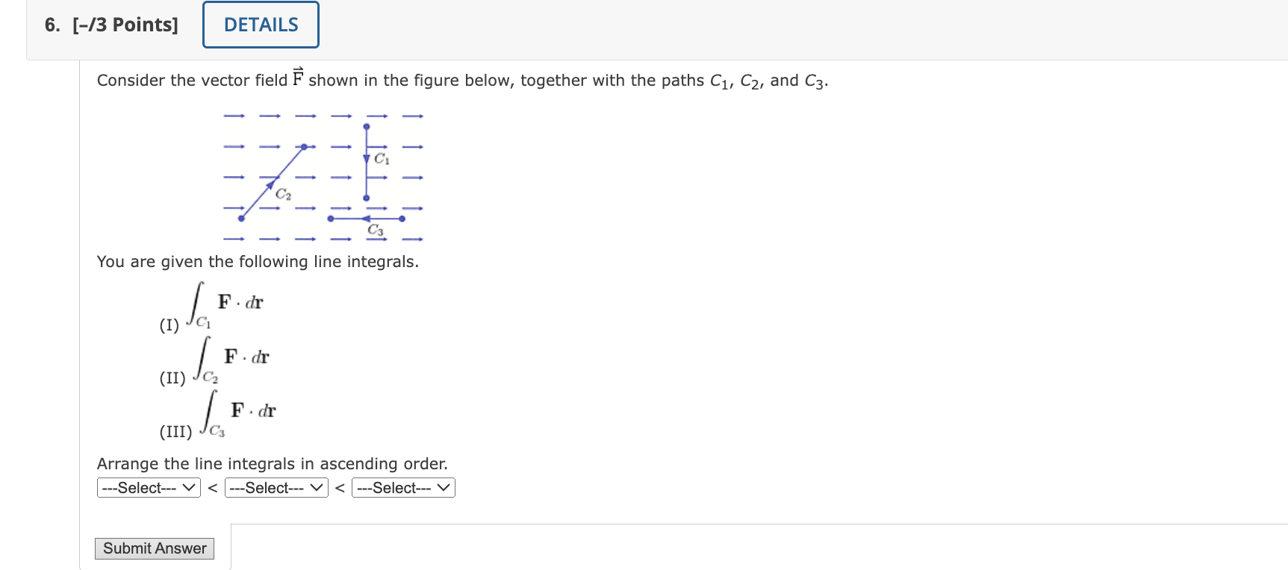Viewport: 1288px width, 570px height.
Task: Select the chevron on the last dropdown
Action: [444, 487]
